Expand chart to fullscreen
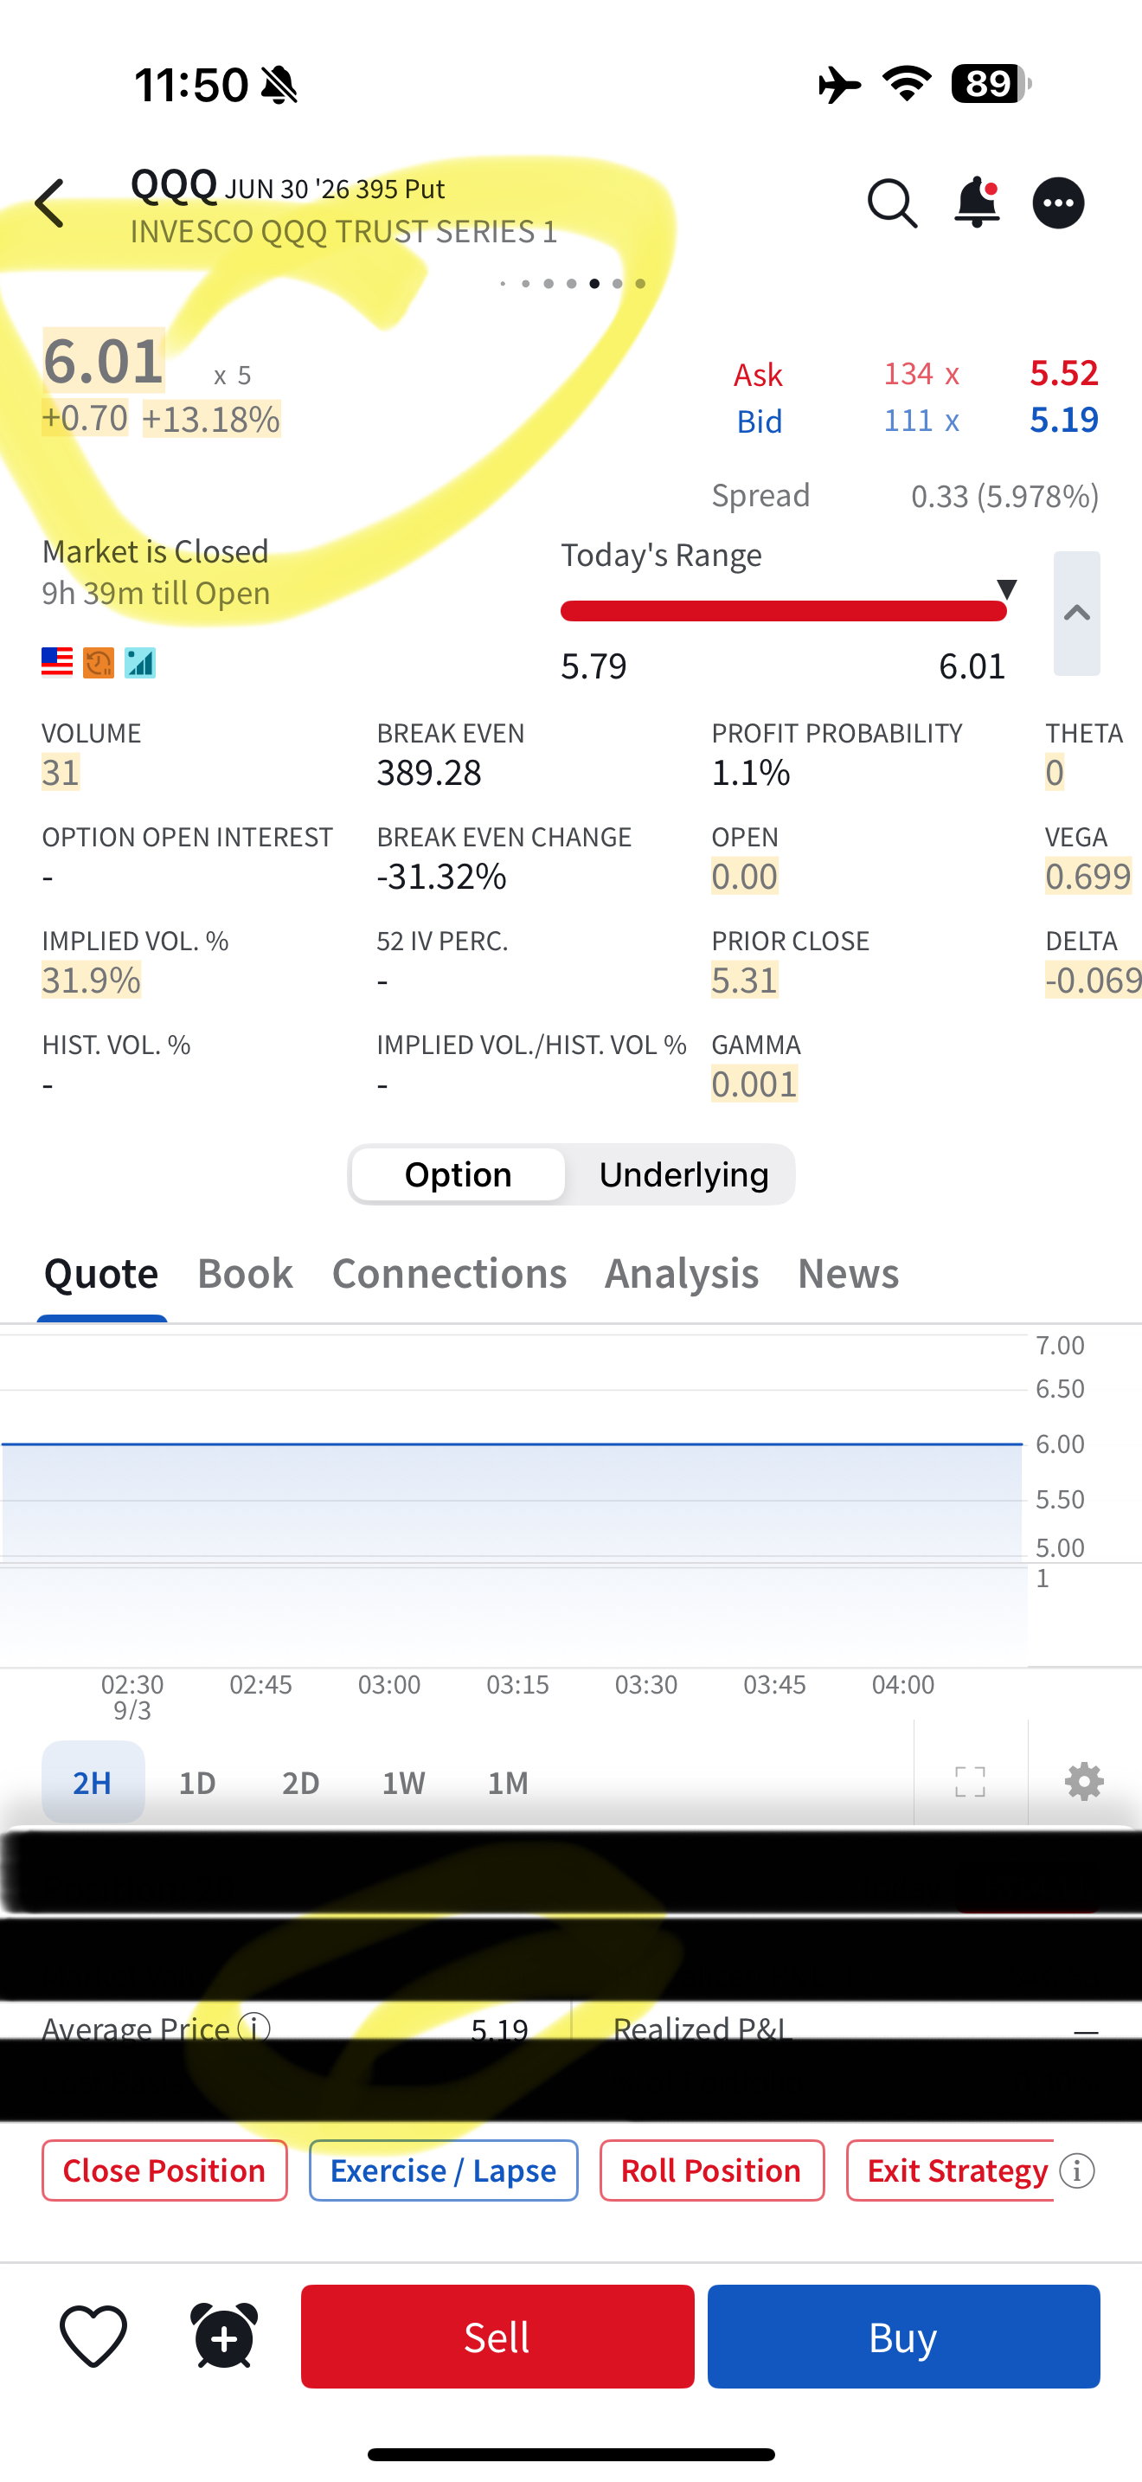Viewport: 1142px width, 2482px height. pyautogui.click(x=970, y=1782)
